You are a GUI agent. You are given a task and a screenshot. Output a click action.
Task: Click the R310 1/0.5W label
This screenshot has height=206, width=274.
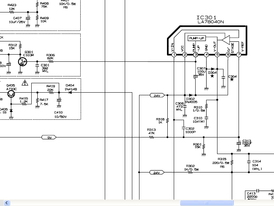pyautogui.click(x=199, y=109)
